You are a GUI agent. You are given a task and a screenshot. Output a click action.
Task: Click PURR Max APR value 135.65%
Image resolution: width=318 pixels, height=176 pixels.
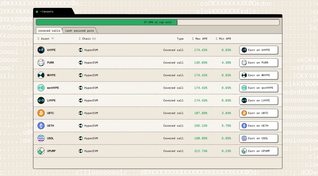click(201, 63)
